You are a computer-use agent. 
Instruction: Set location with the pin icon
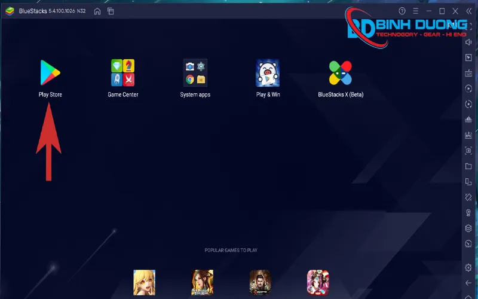468,213
